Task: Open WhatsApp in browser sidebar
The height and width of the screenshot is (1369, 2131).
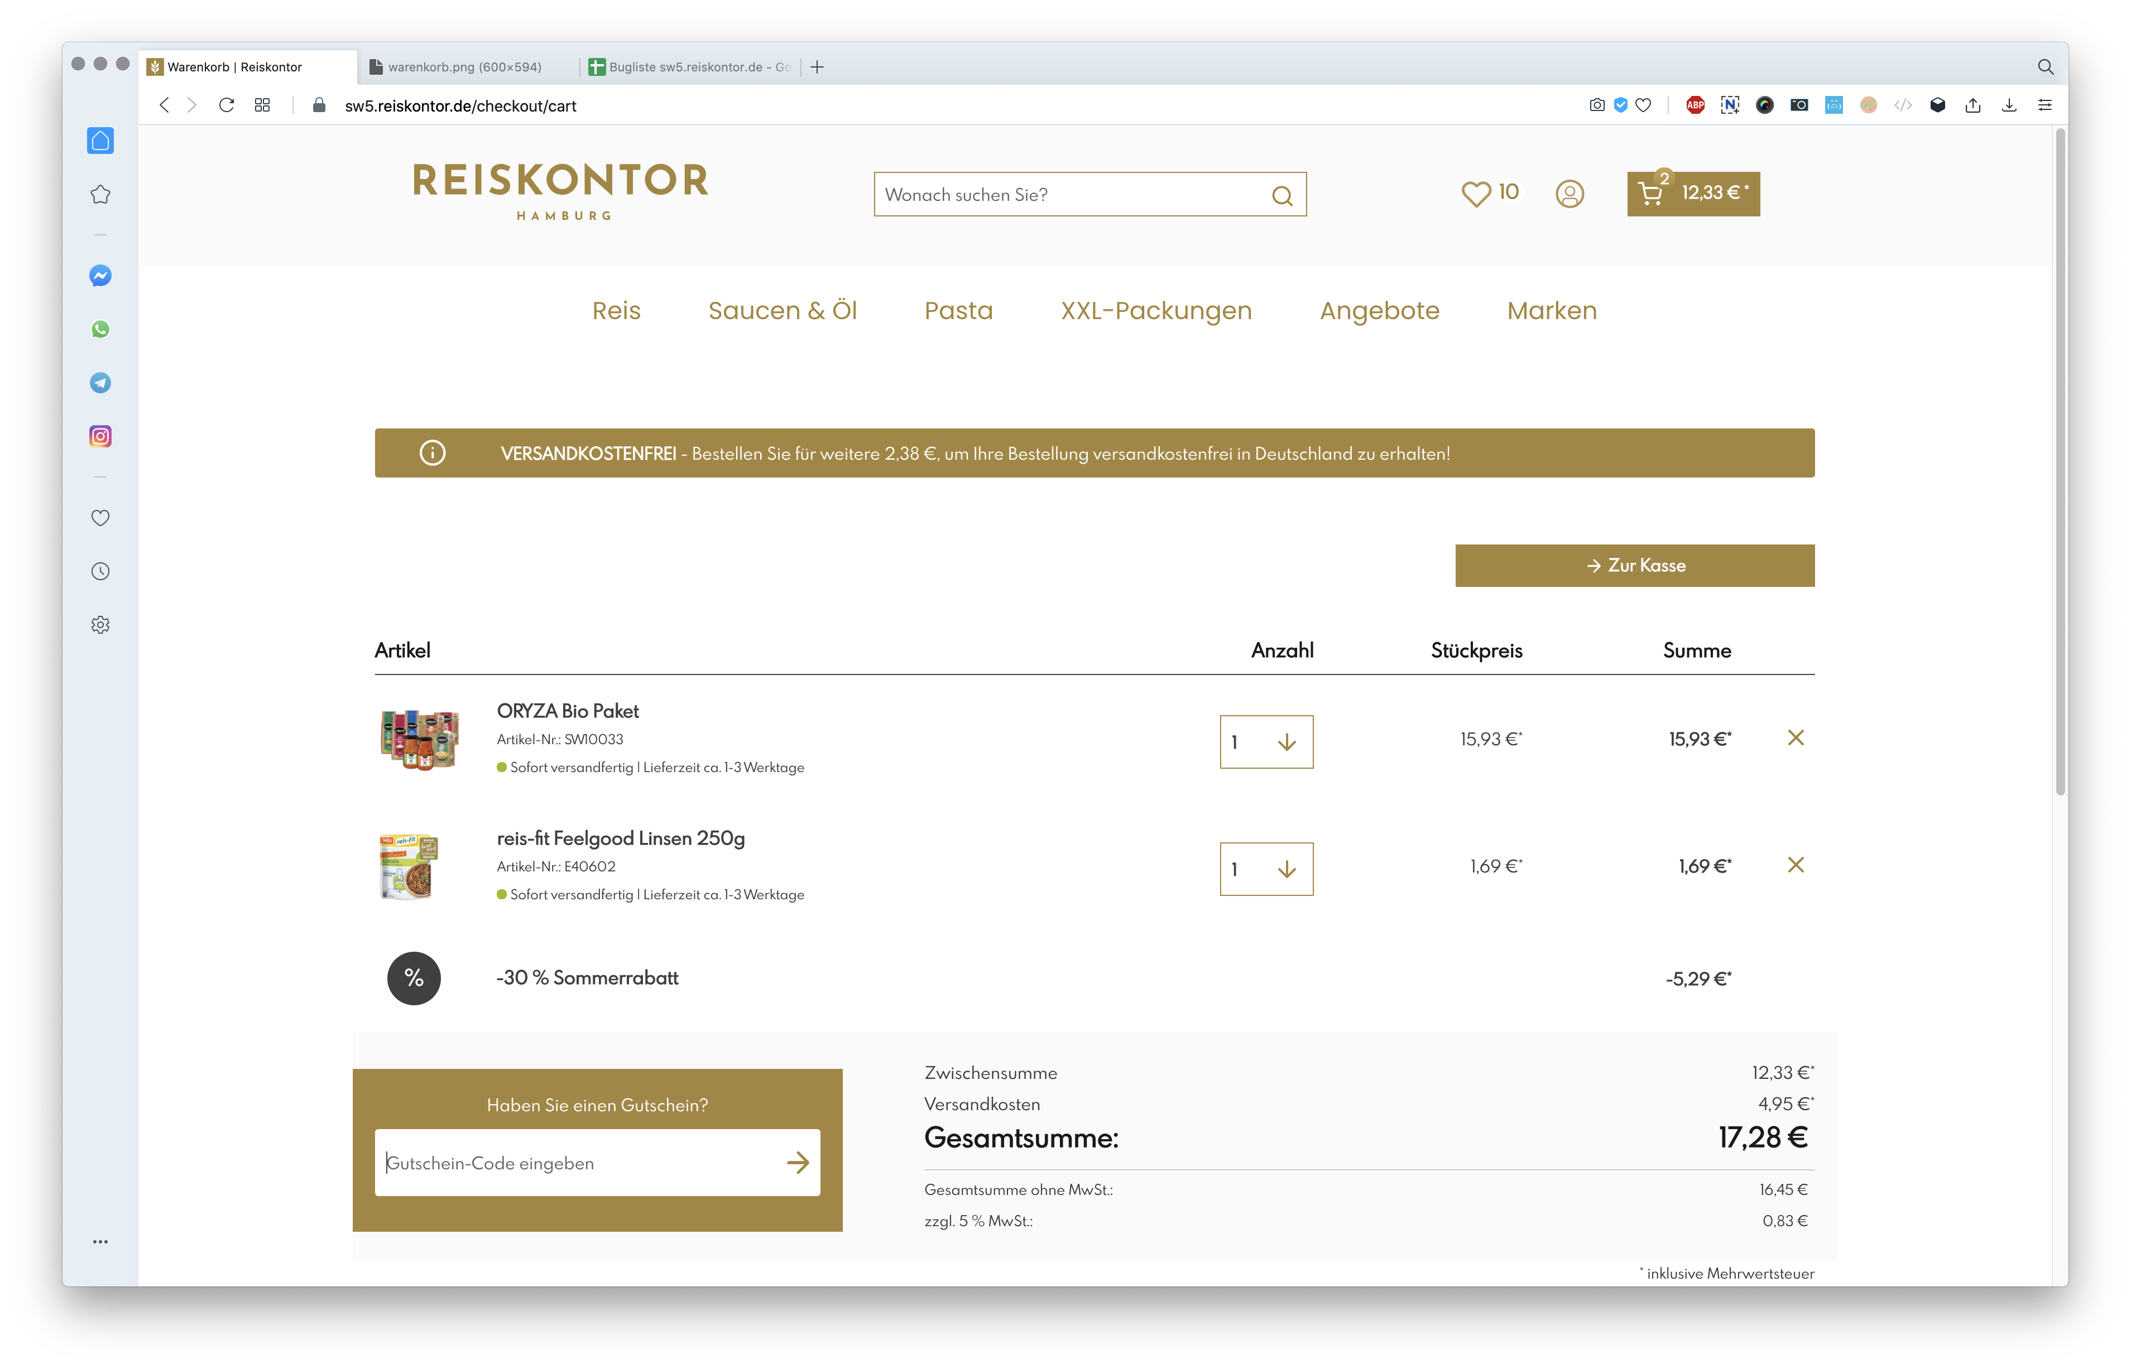Action: click(x=100, y=330)
